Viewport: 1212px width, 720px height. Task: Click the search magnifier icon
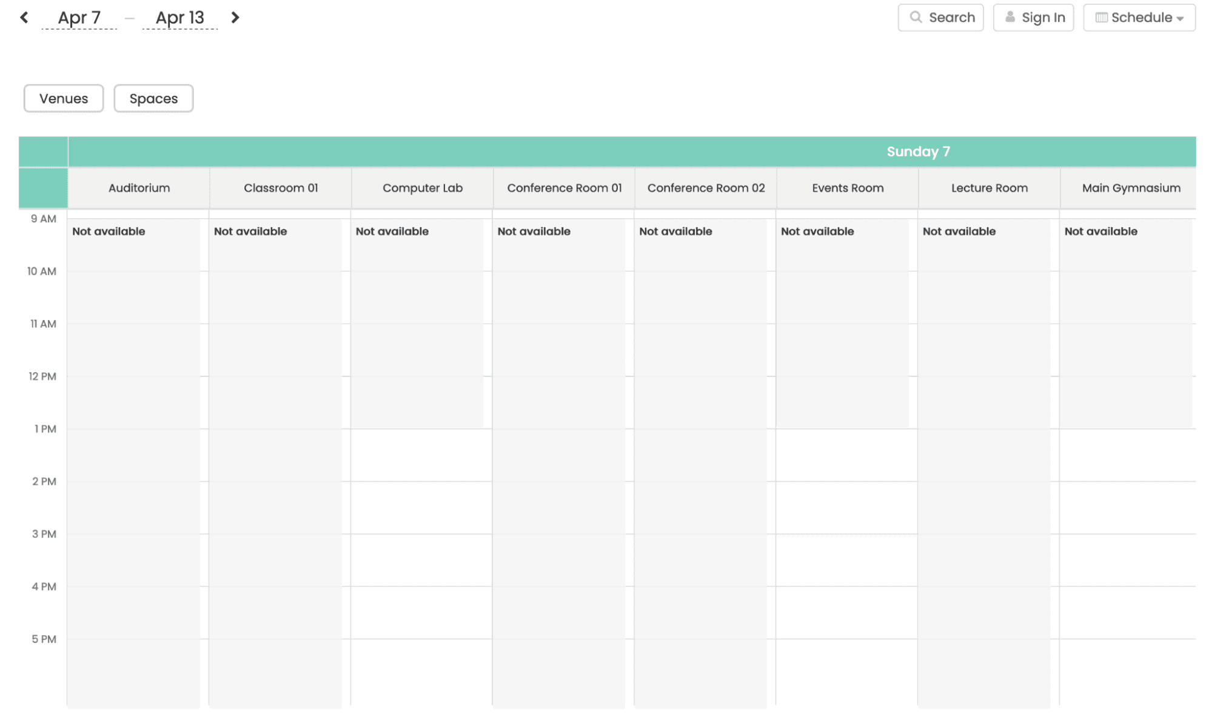pos(916,17)
